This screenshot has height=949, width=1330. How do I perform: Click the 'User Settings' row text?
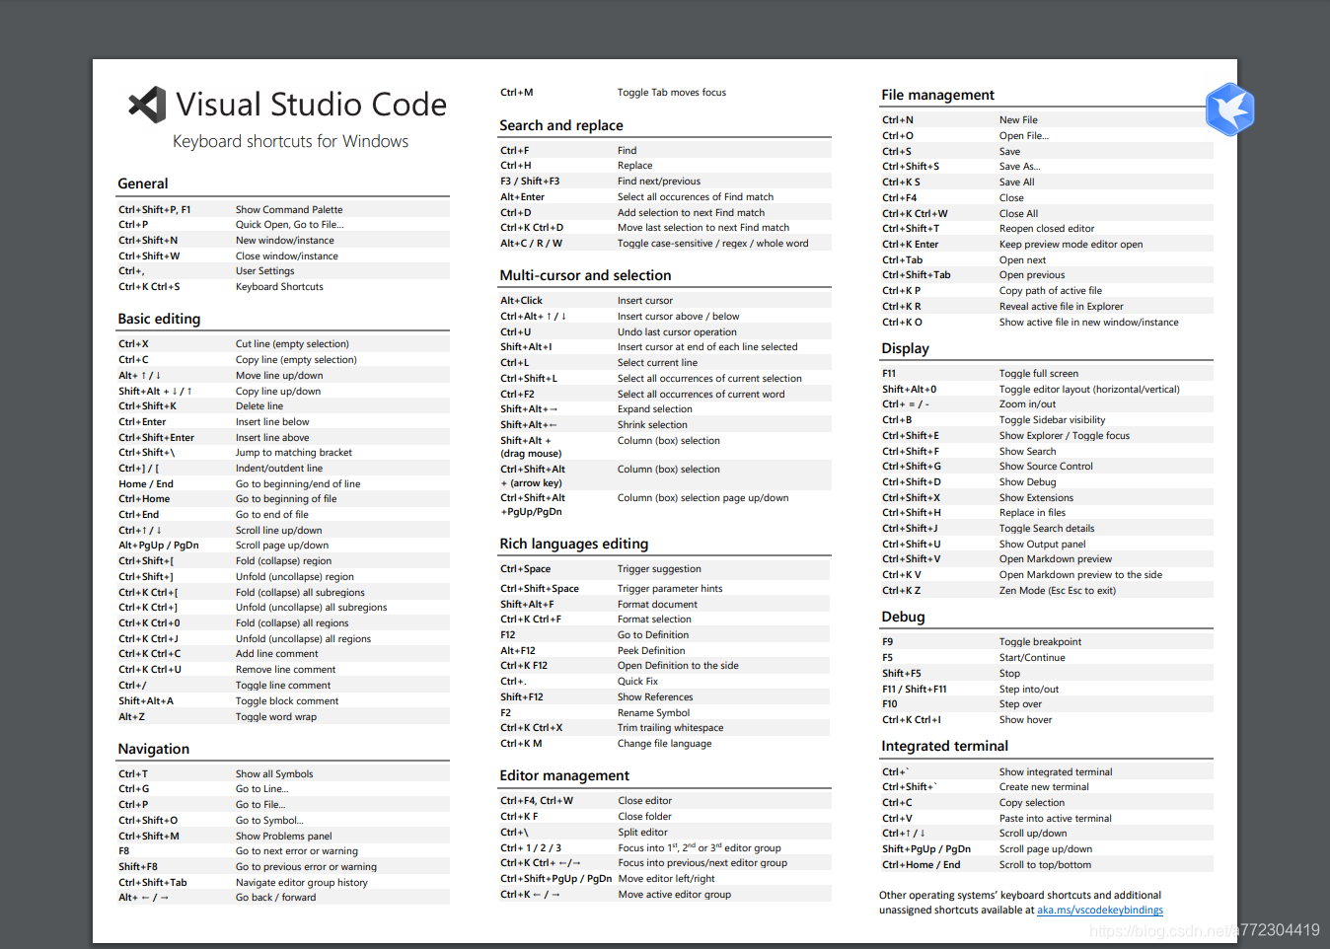(x=264, y=271)
